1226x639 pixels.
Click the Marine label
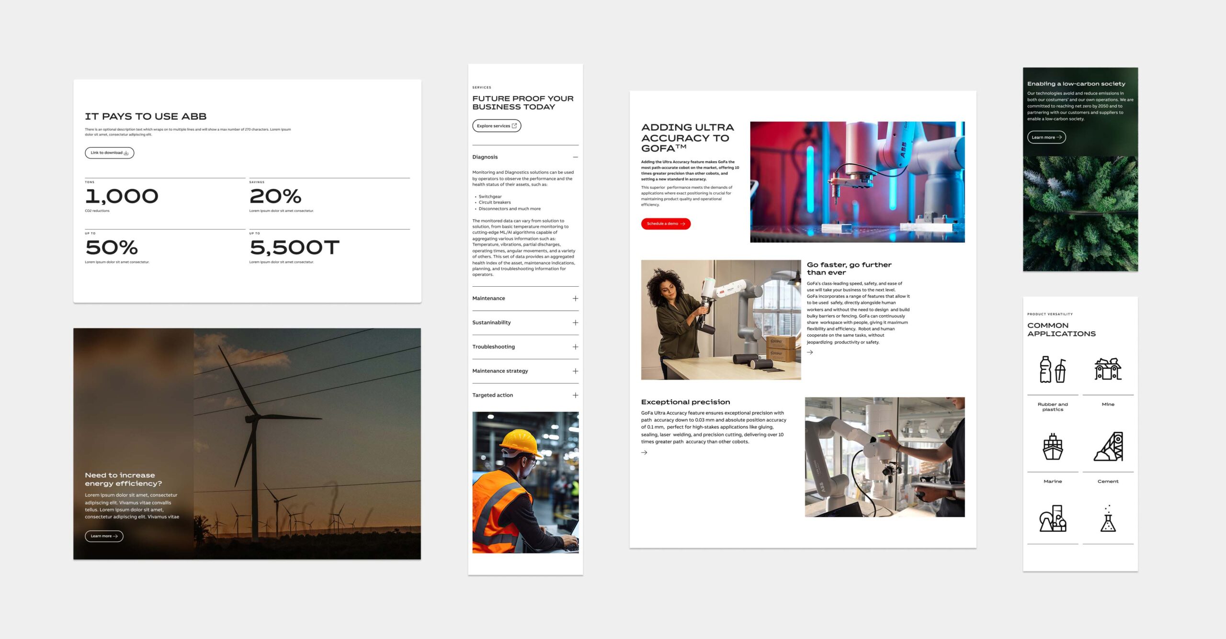(x=1053, y=482)
